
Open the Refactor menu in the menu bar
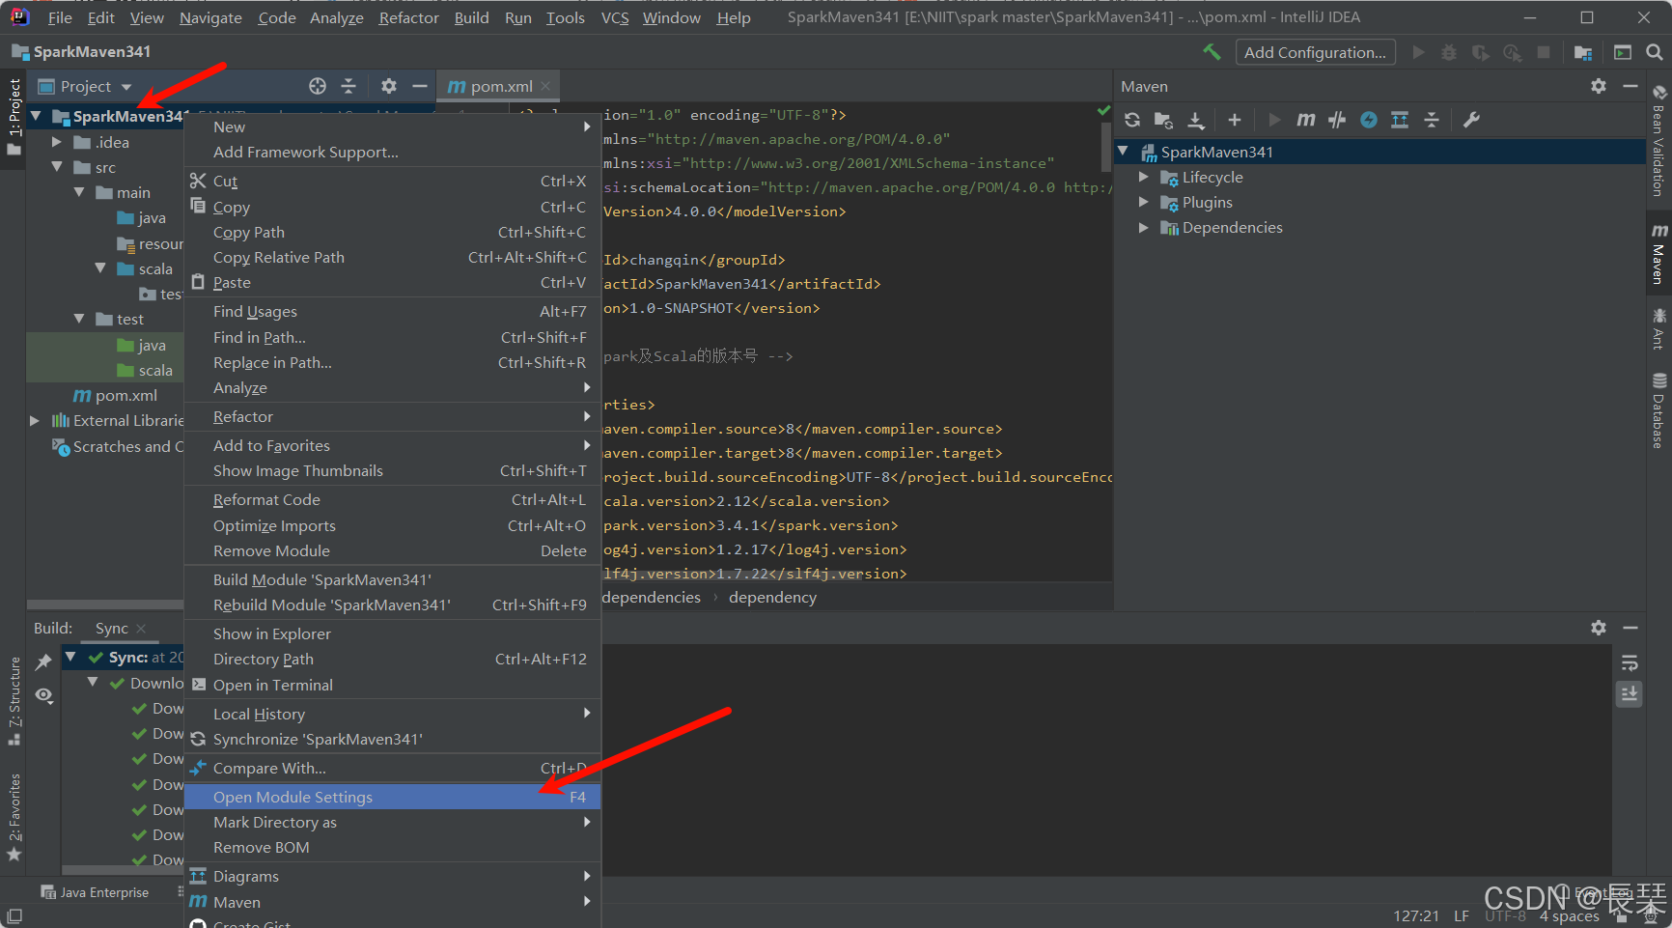(x=408, y=17)
